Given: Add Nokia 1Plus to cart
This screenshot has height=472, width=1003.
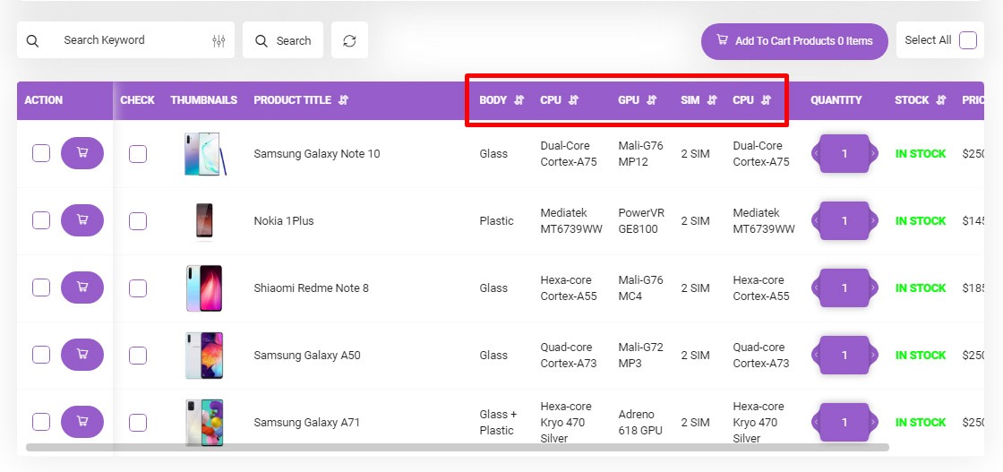Looking at the screenshot, I should (82, 220).
